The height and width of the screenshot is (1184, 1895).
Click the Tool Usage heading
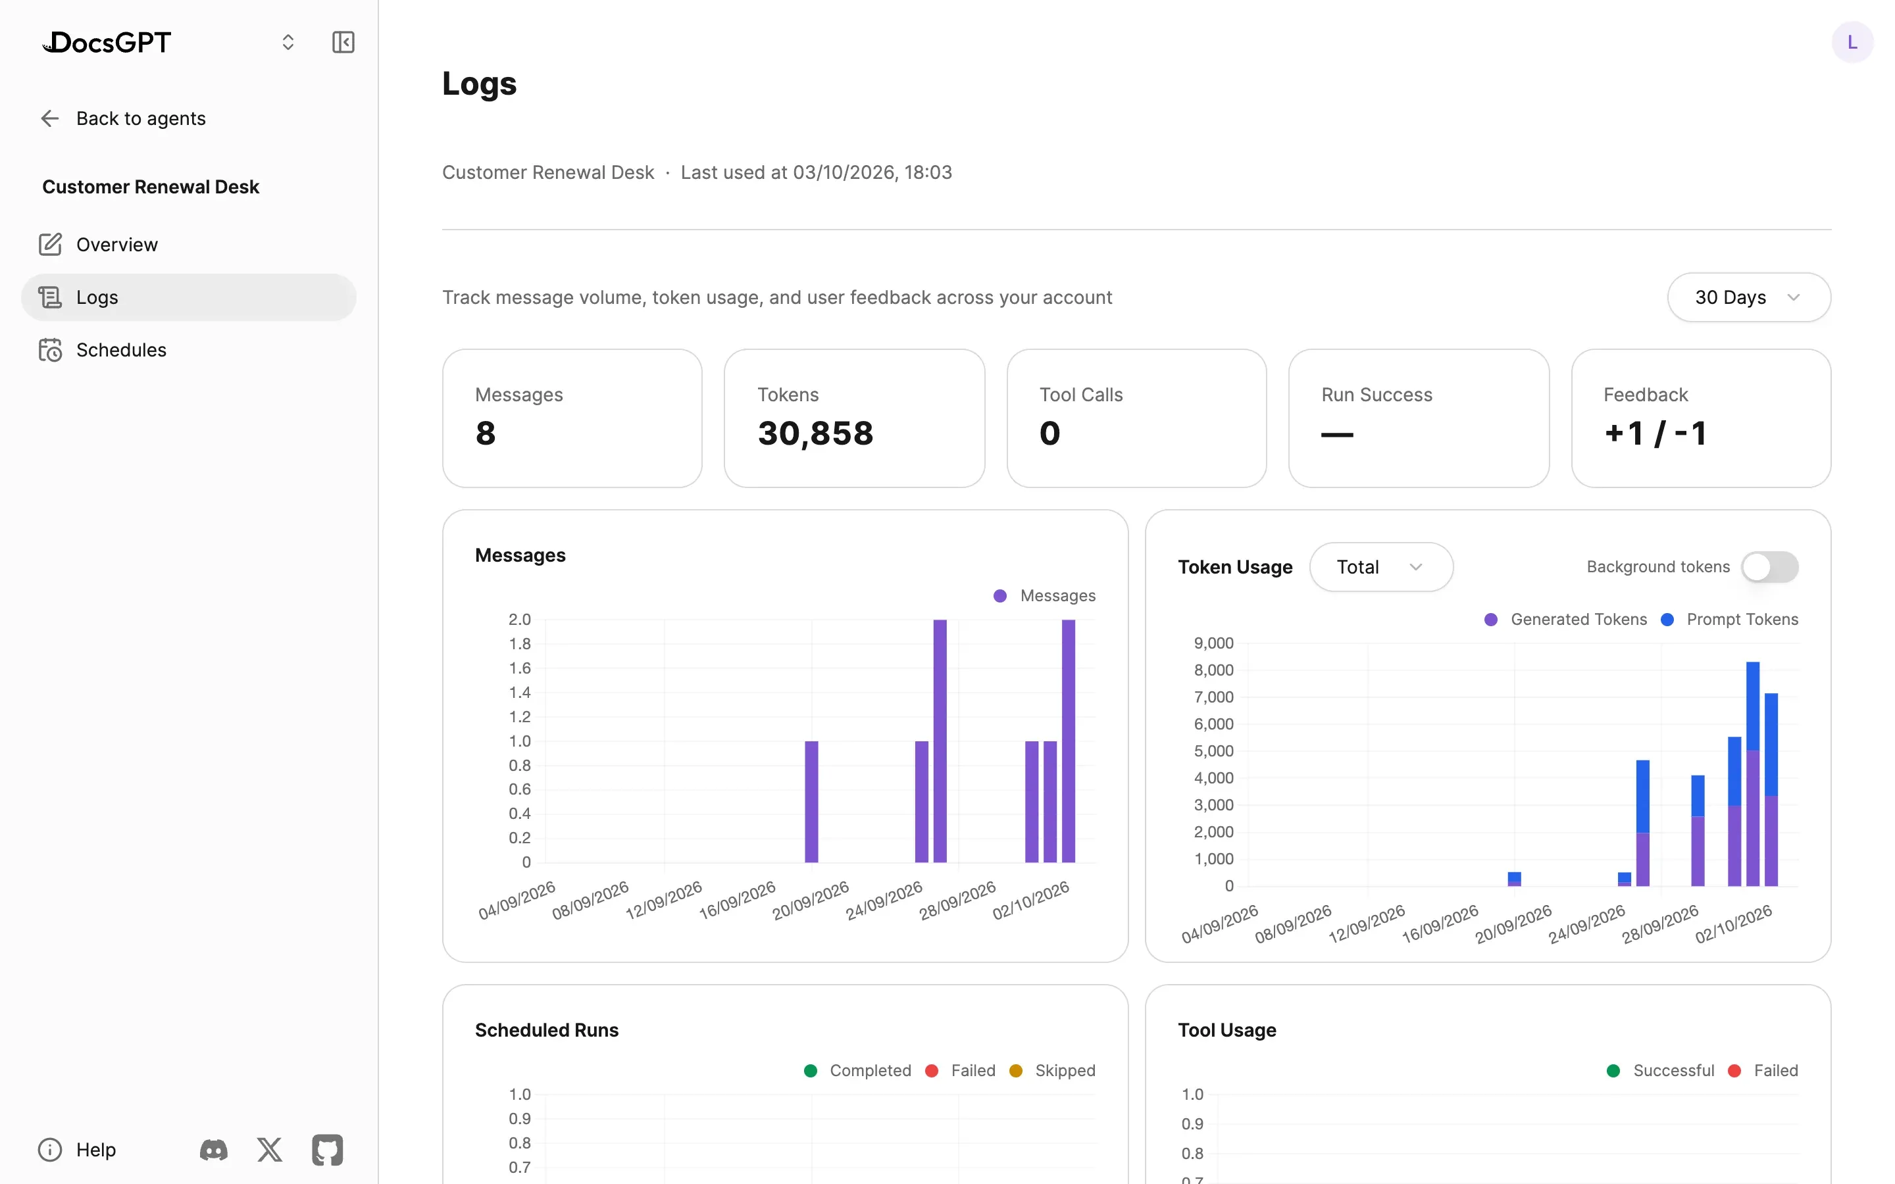pos(1227,1029)
